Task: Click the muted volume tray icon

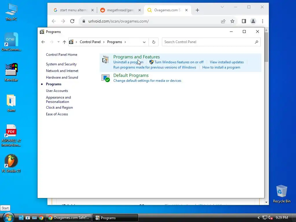Action: point(270,218)
